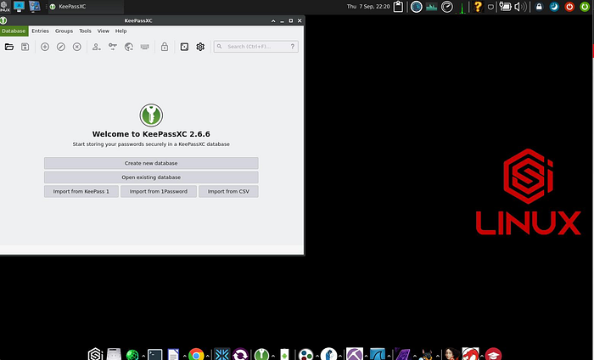Click Import from CSV button
Image resolution: width=594 pixels, height=360 pixels.
[228, 191]
